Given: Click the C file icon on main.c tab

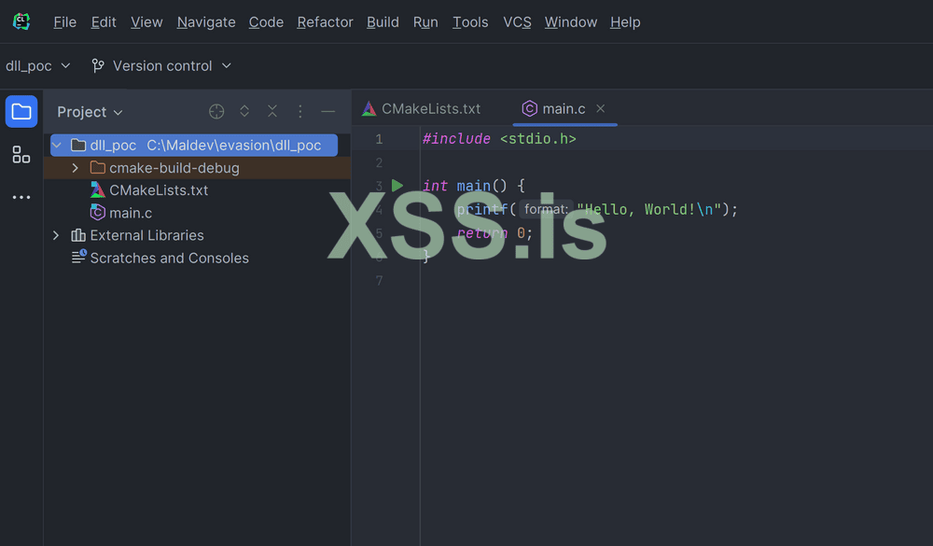Looking at the screenshot, I should coord(530,108).
